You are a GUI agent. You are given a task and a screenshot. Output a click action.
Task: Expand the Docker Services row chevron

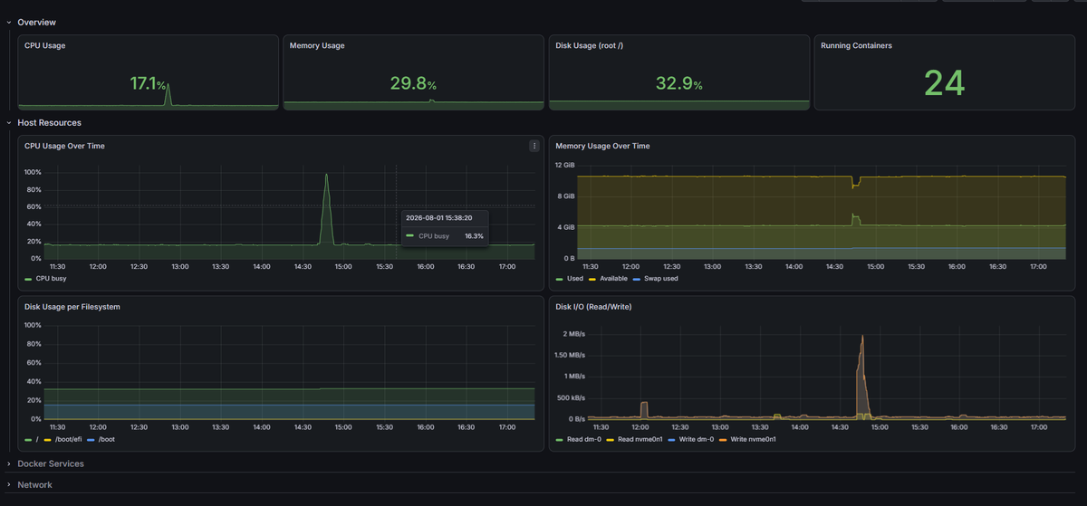tap(9, 463)
